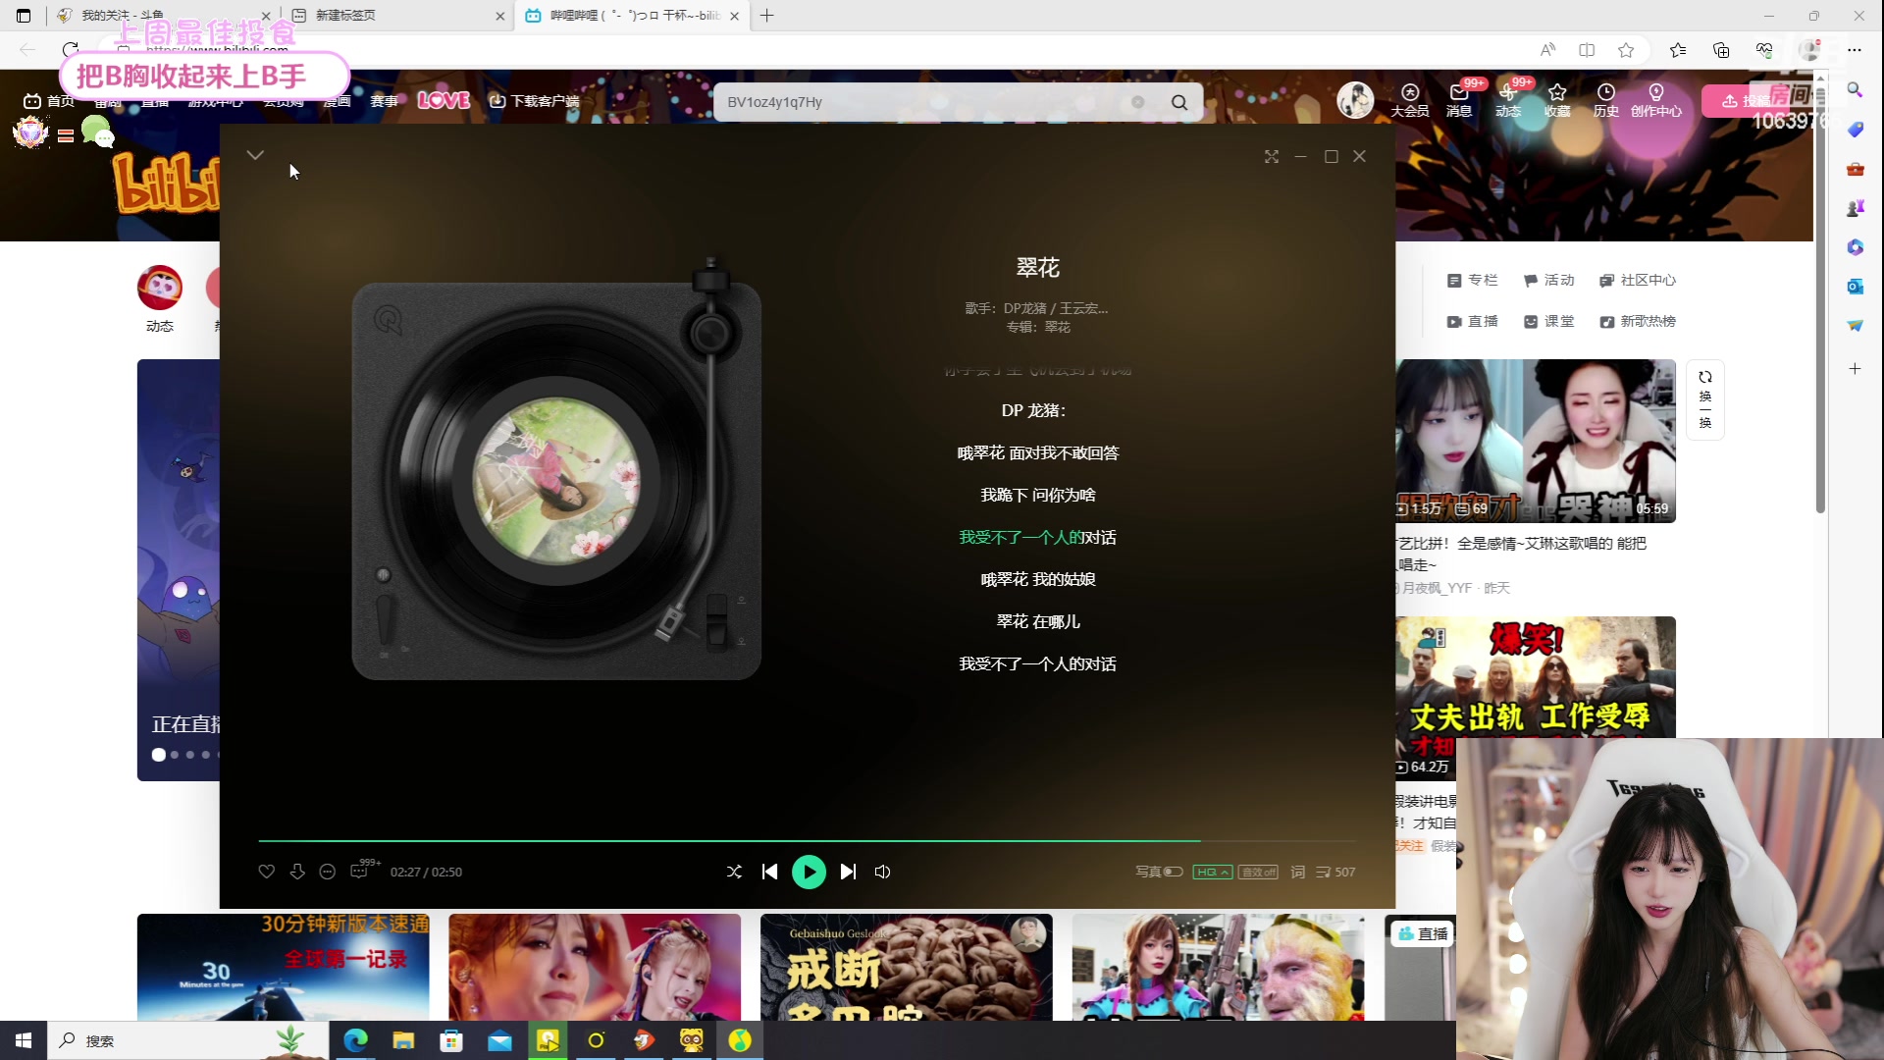
Task: Mute the player volume speaker icon
Action: coord(882,872)
